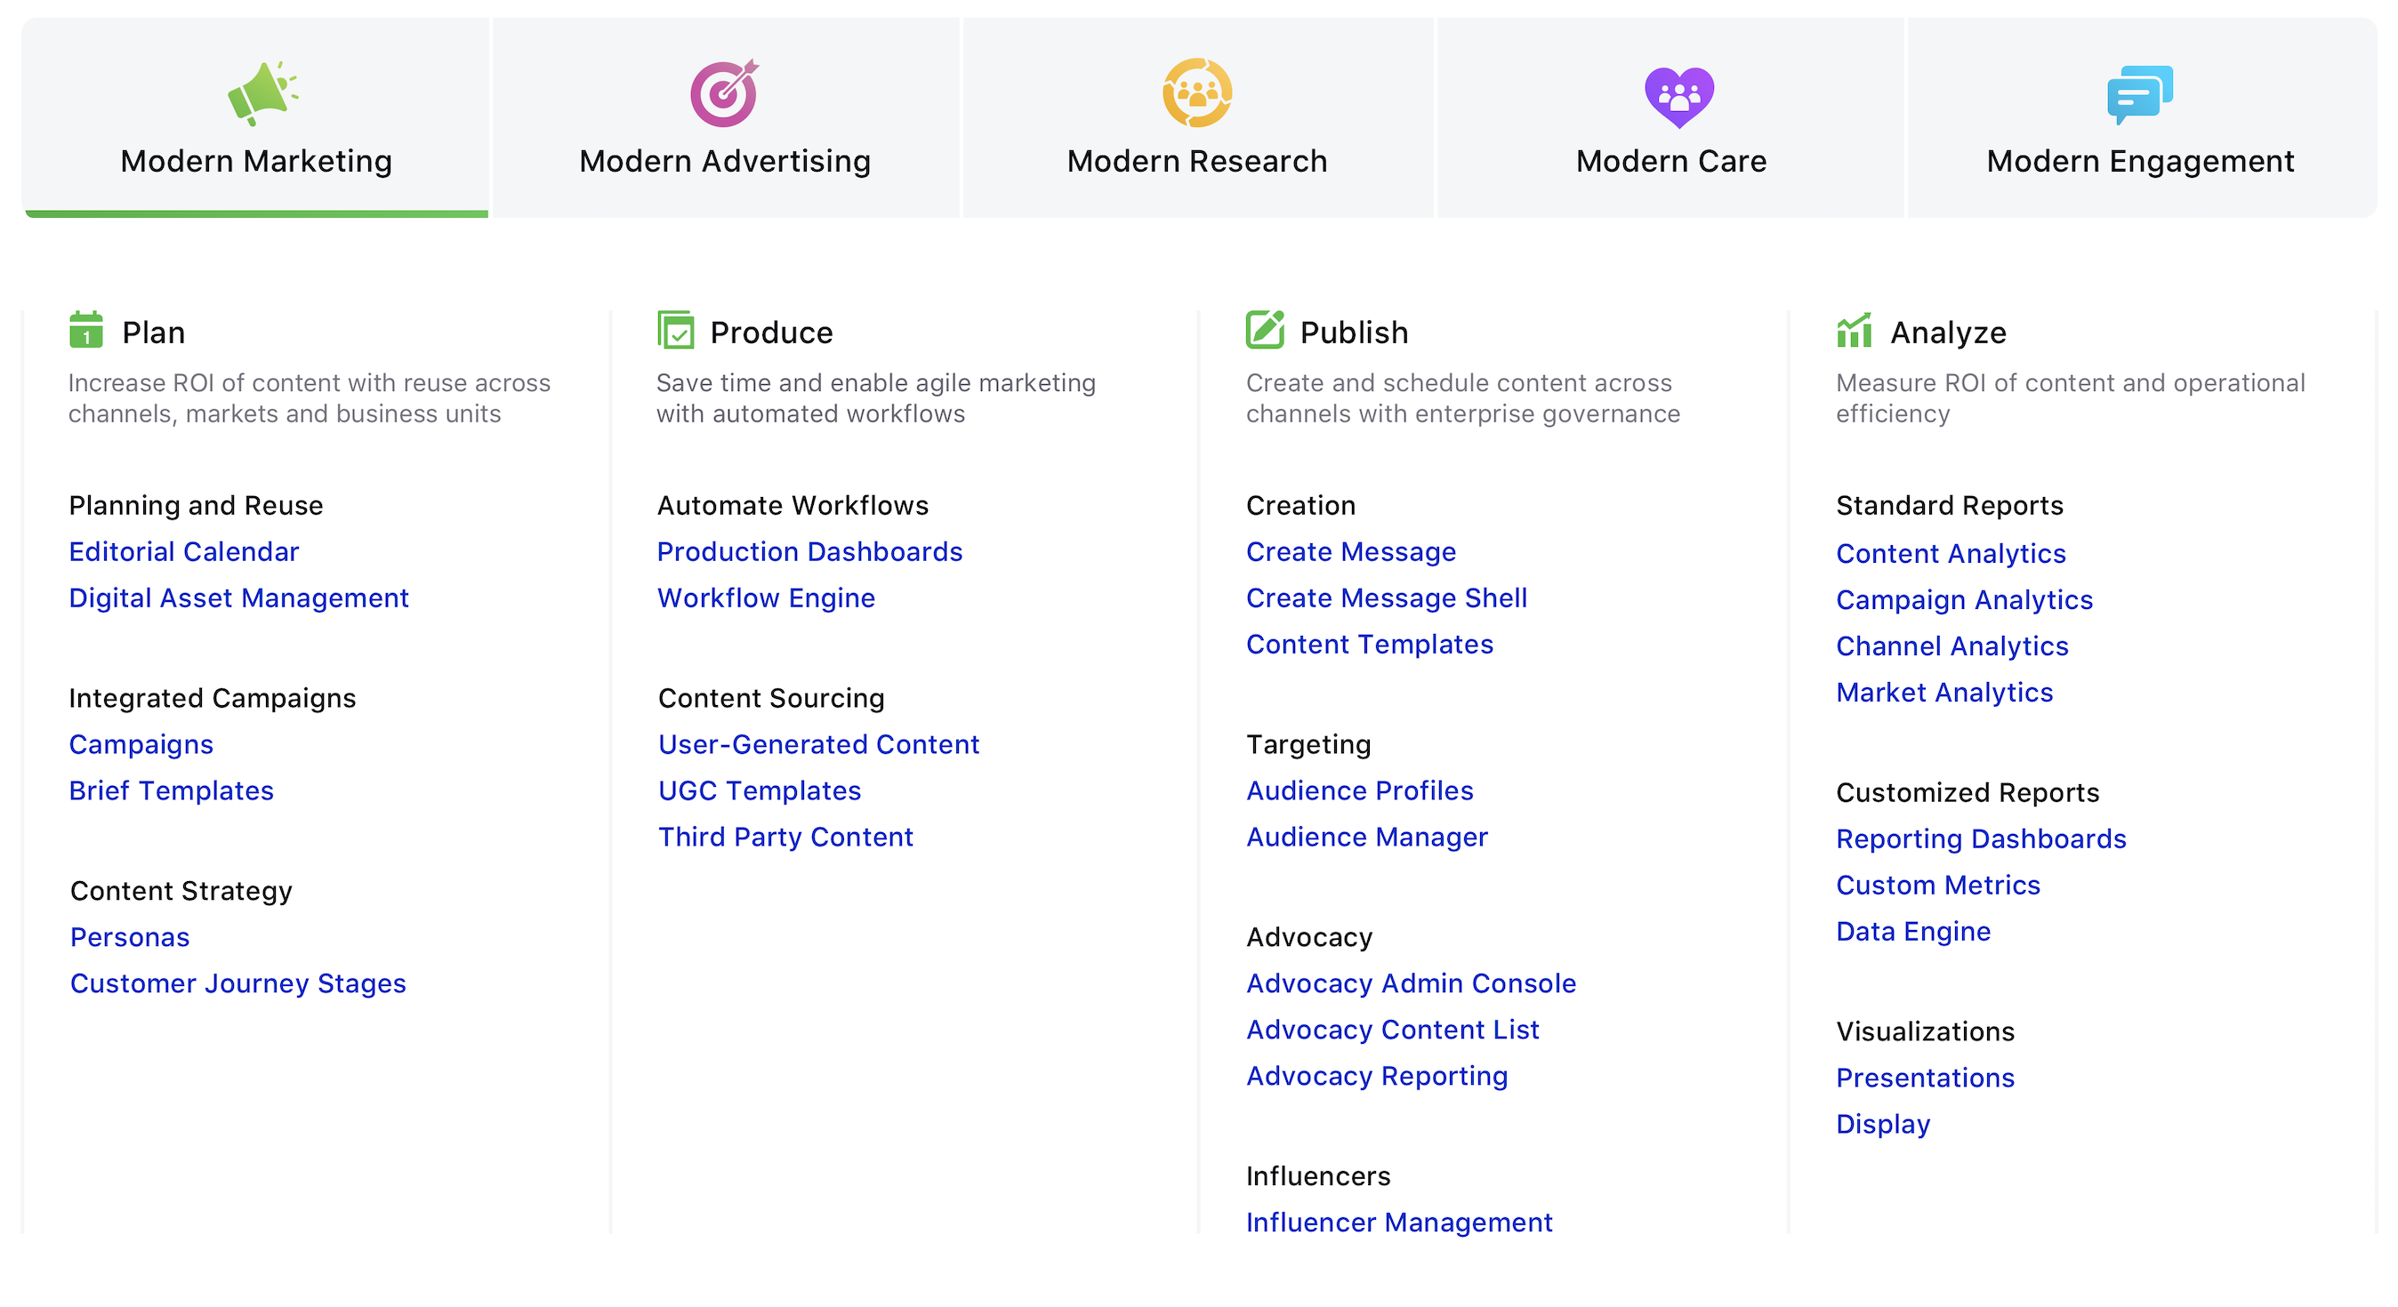This screenshot has height=1307, width=2398.
Task: Select User-Generated Content under Content Sourcing
Action: point(818,743)
